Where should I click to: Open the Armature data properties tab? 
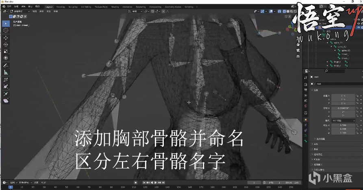306,136
